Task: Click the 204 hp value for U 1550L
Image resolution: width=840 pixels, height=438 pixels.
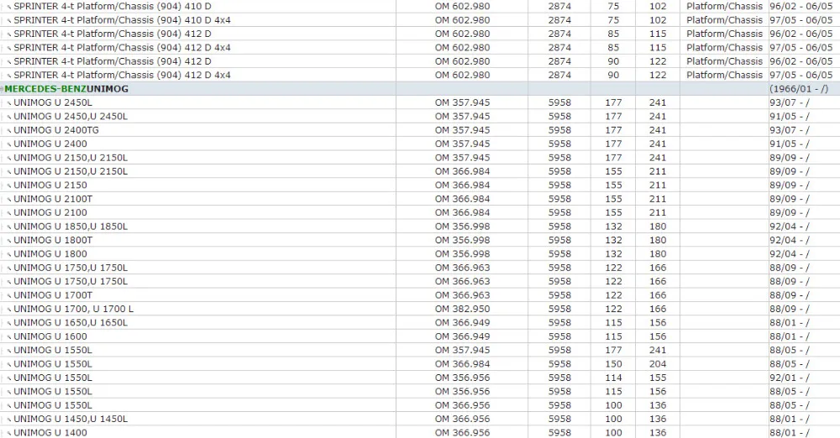Action: (x=658, y=364)
